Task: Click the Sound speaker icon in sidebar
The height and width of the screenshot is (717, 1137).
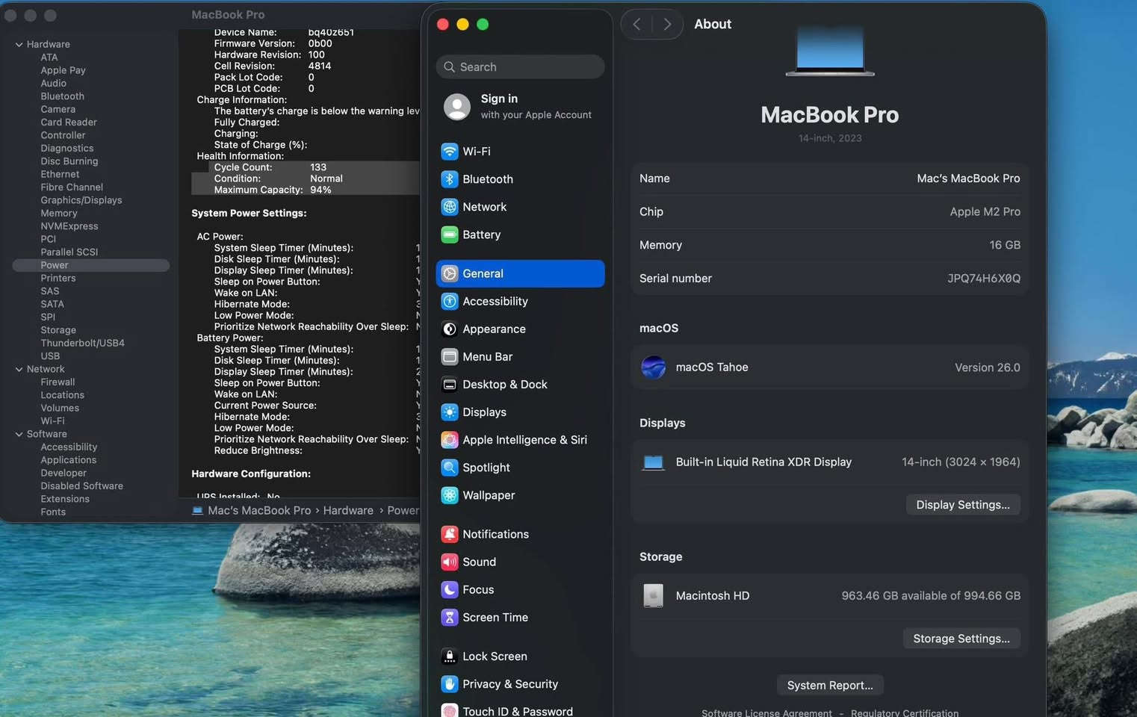Action: pos(449,562)
